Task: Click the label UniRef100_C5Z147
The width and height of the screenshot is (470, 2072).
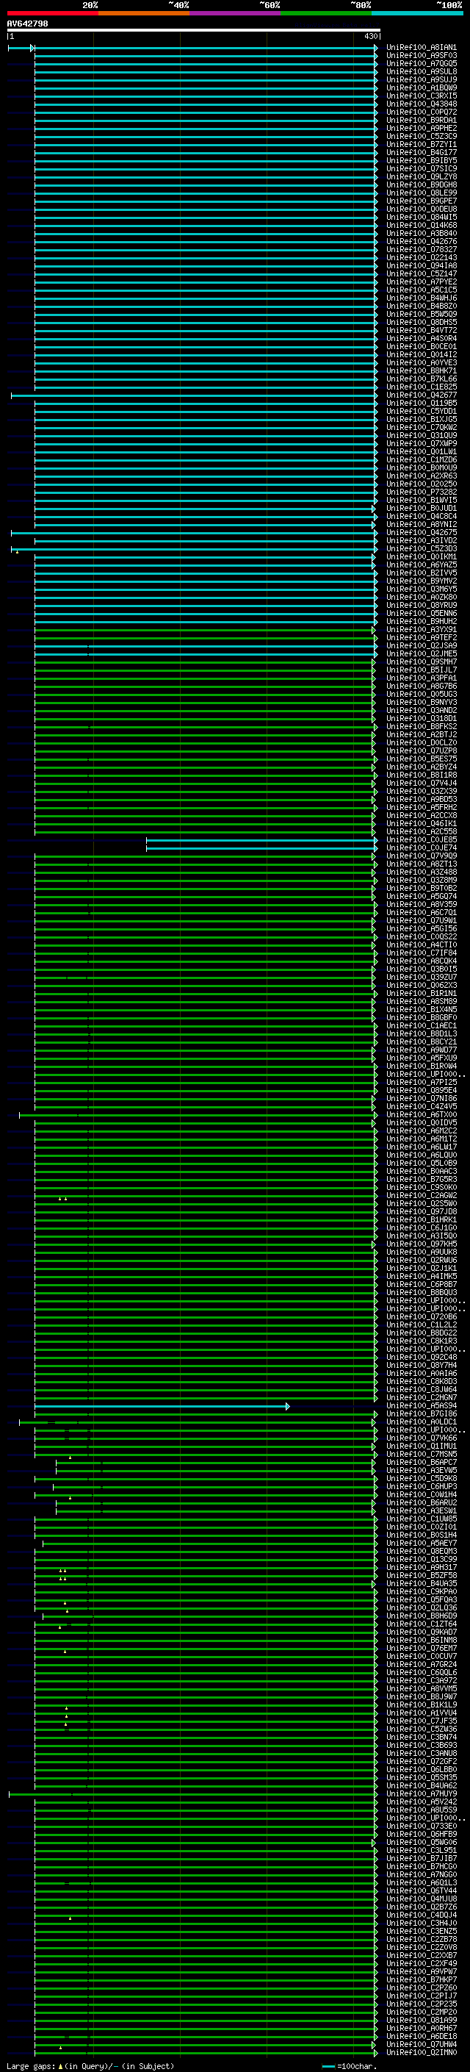Action: tap(421, 273)
